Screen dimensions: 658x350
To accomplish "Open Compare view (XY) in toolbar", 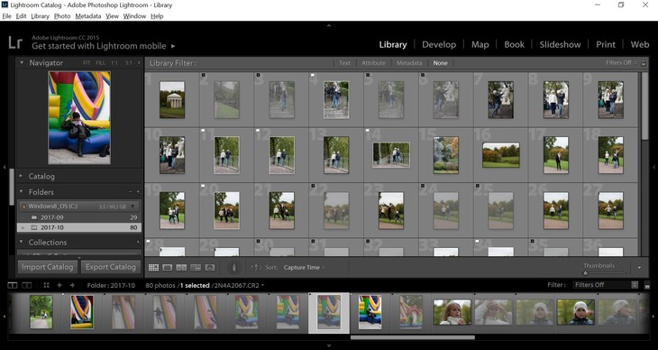I will pyautogui.click(x=181, y=267).
